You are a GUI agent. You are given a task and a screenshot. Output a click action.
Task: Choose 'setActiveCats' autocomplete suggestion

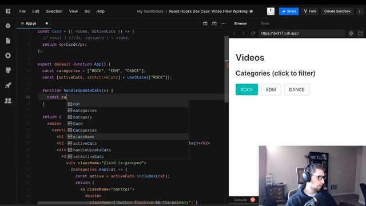(128, 156)
